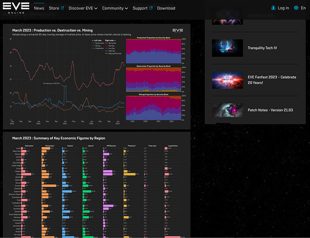Click the Log in link

pyautogui.click(x=283, y=8)
